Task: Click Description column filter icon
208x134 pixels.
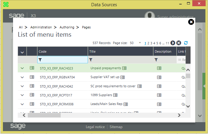Action: (156, 60)
